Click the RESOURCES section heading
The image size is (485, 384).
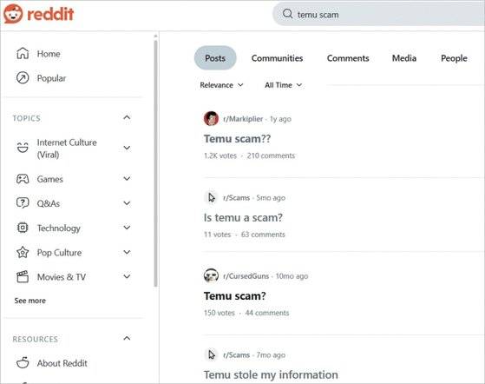[36, 339]
